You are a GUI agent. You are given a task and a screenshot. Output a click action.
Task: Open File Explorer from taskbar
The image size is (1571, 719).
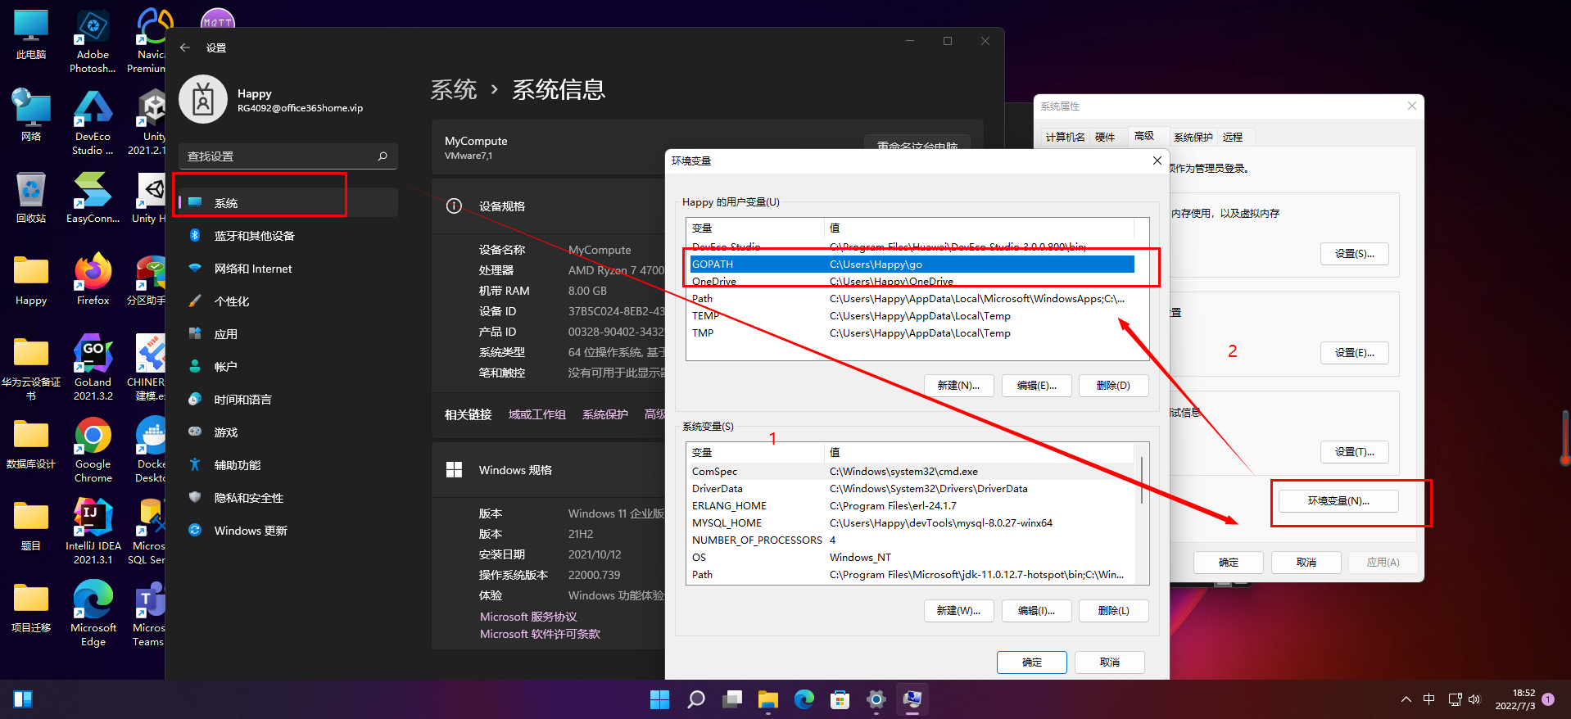(x=767, y=699)
